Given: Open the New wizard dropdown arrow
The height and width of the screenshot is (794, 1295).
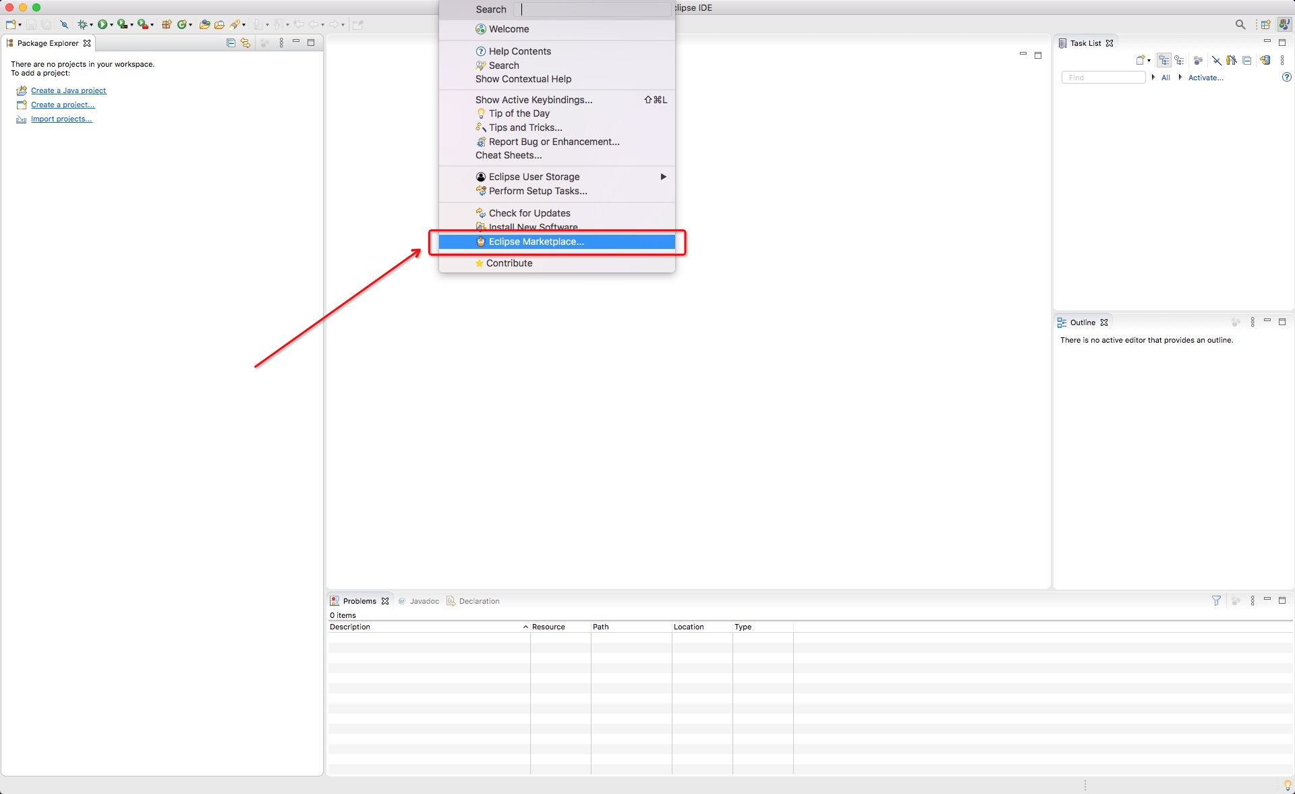Looking at the screenshot, I should (20, 25).
